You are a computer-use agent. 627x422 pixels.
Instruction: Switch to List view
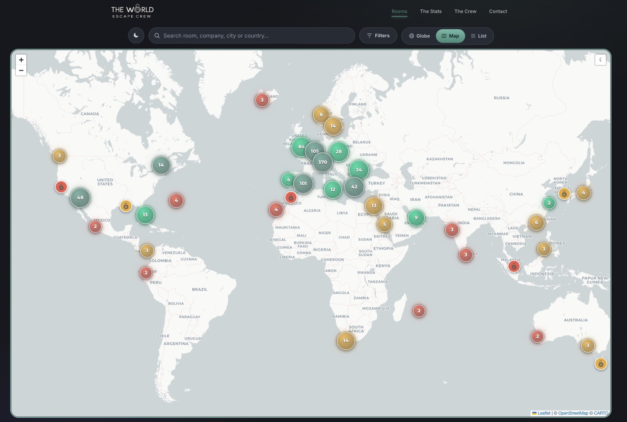[478, 36]
